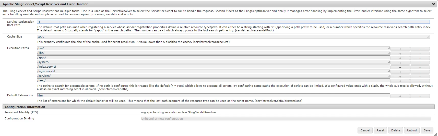Add entry after /bin/ execution path
Image resolution: width=438 pixels, height=136 pixels.
pyautogui.click(x=400, y=49)
